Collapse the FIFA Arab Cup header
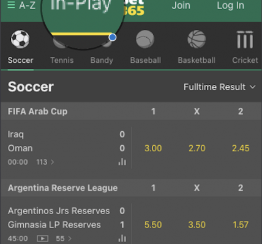 (131, 111)
